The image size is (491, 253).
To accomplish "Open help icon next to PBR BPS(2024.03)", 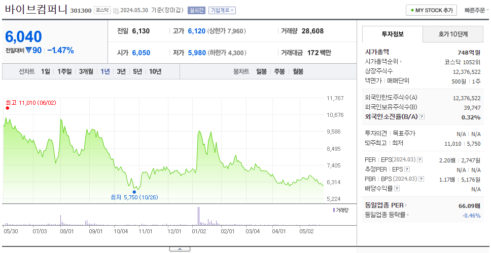I will tap(422, 179).
